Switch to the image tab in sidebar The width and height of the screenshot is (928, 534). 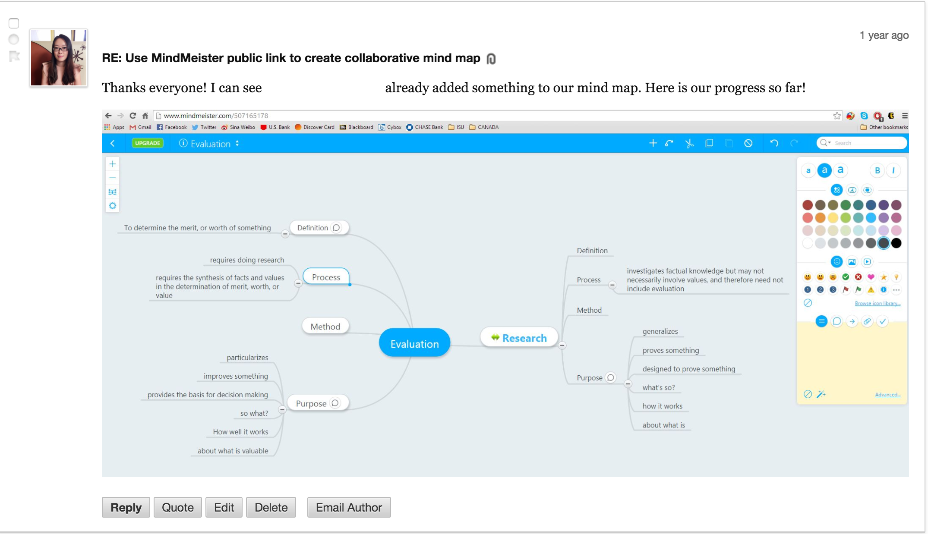852,262
